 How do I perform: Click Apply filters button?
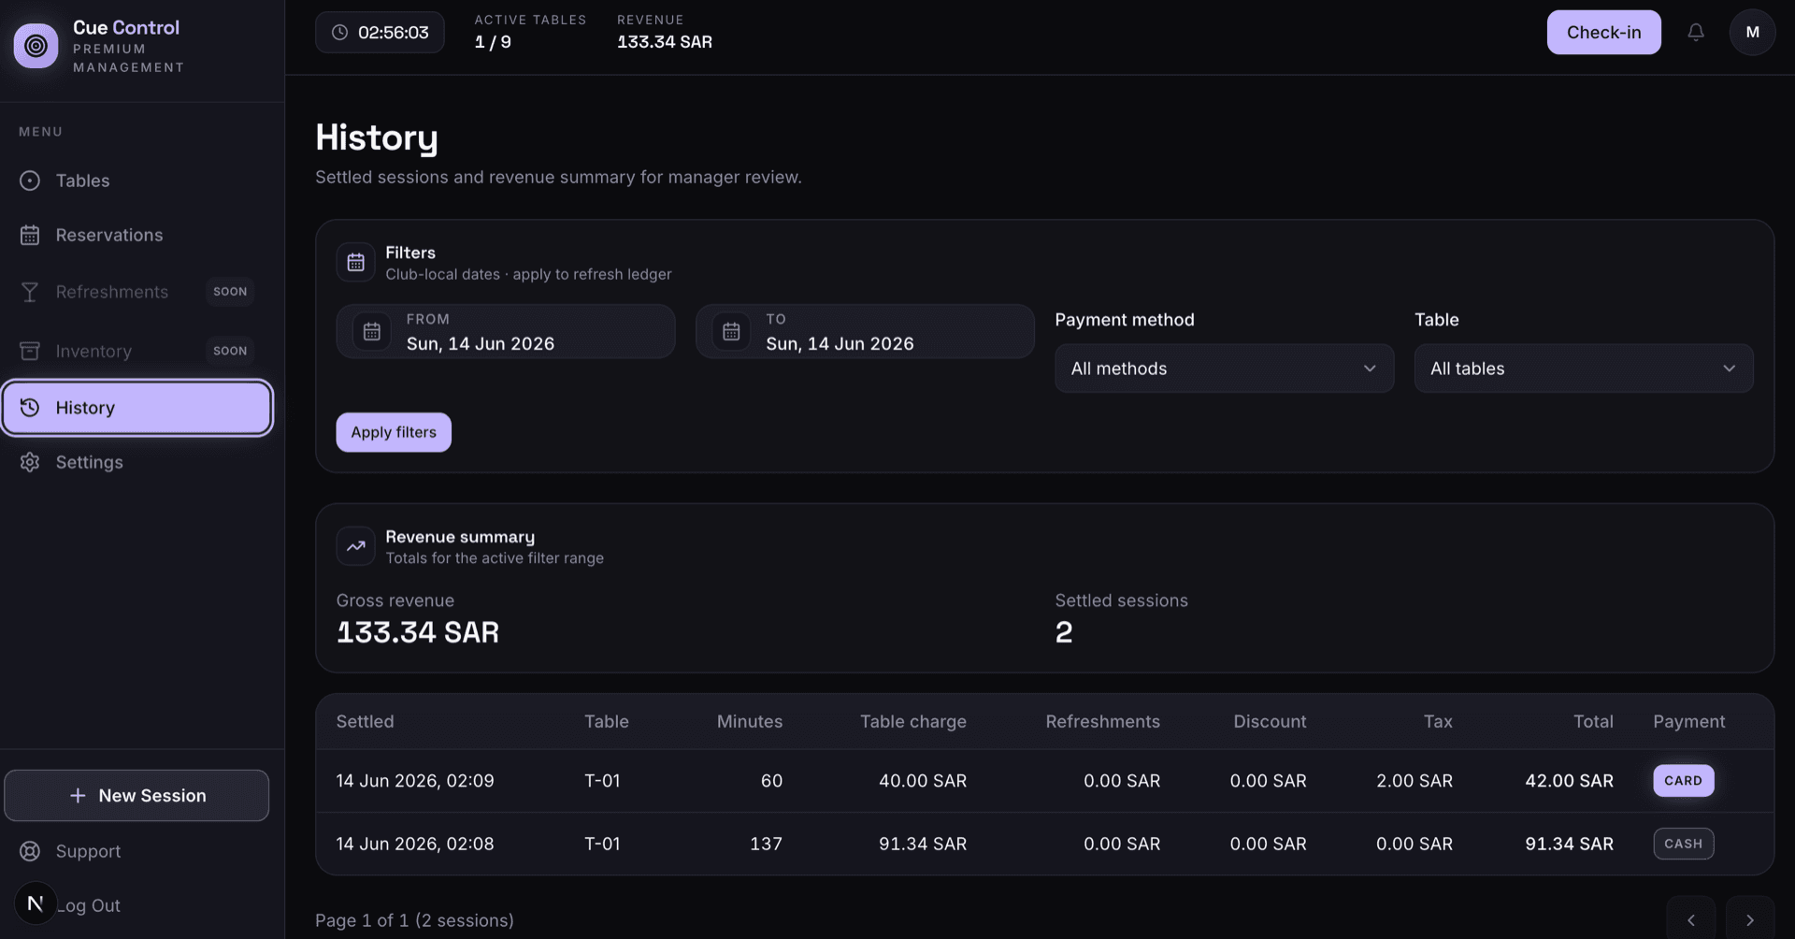coord(394,432)
